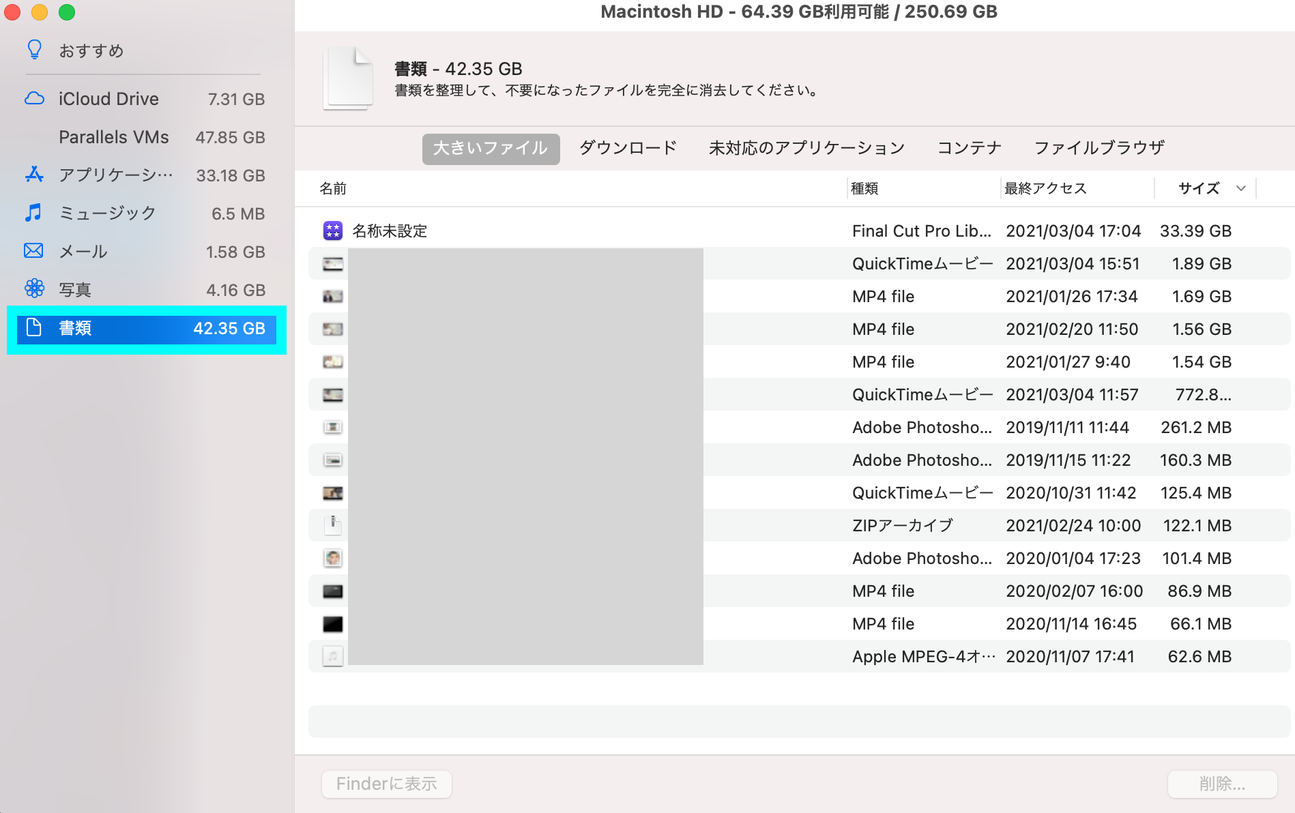Click the ミュージック music note icon

pyautogui.click(x=33, y=213)
